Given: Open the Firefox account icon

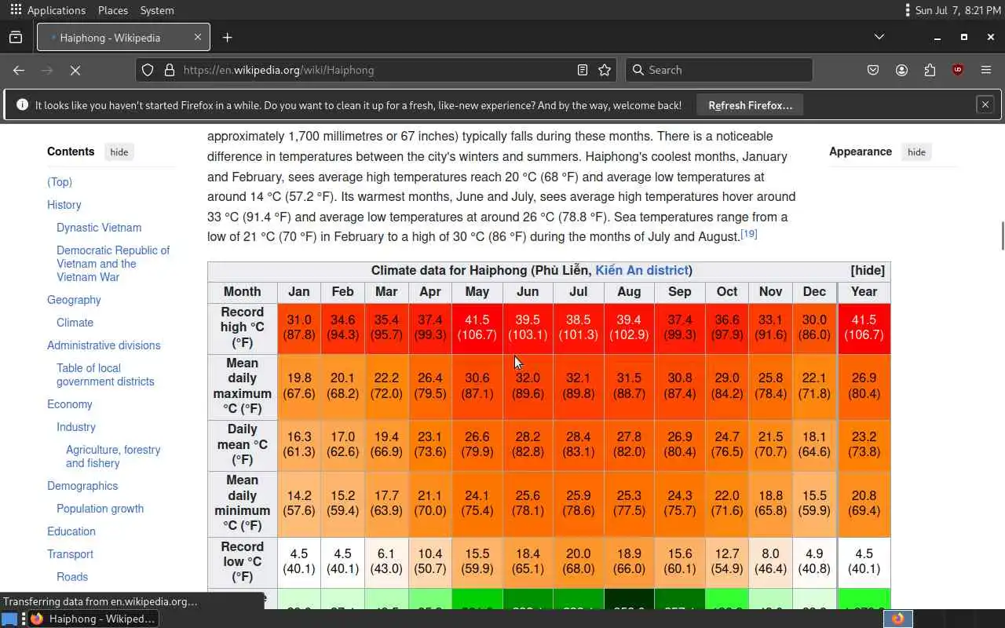Looking at the screenshot, I should 901,70.
